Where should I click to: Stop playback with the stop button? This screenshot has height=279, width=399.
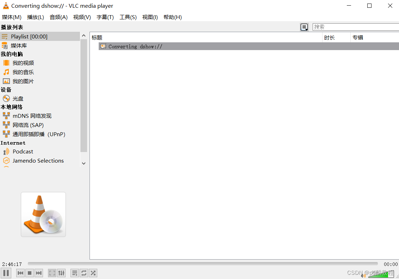[x=30, y=273]
